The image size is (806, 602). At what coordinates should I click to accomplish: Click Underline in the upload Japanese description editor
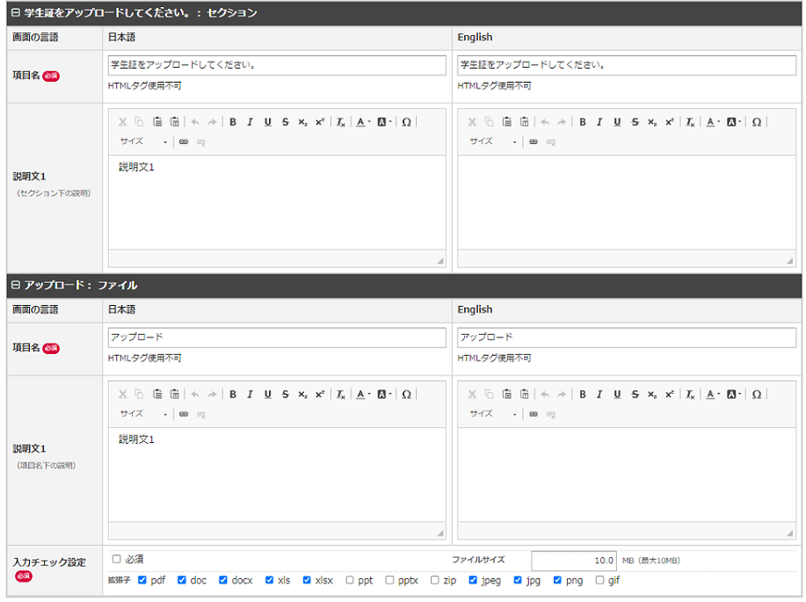click(x=267, y=395)
